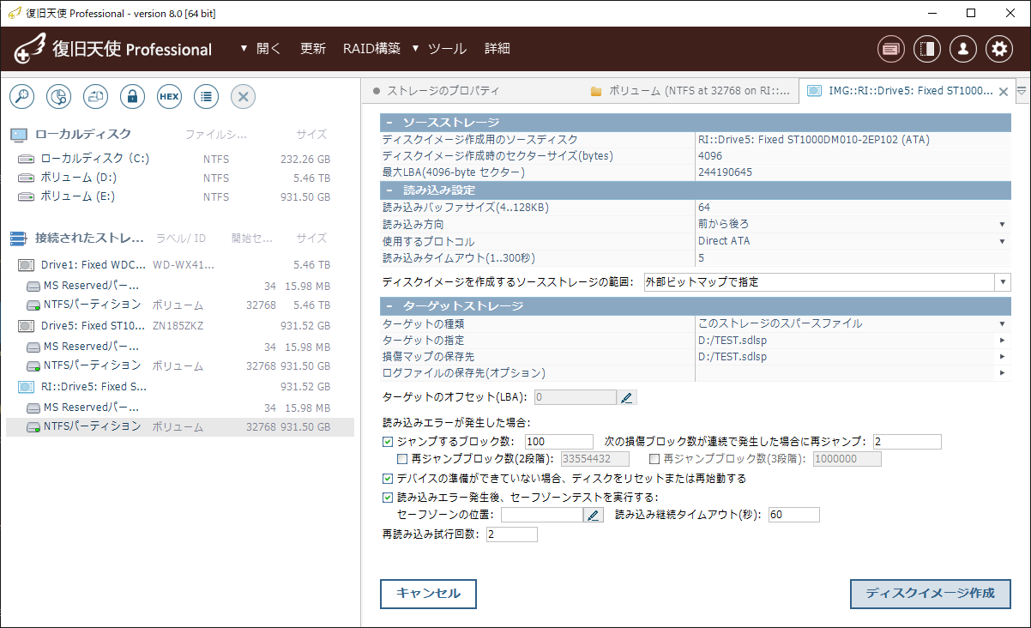Click the ファイルシステム column header

[x=215, y=135]
